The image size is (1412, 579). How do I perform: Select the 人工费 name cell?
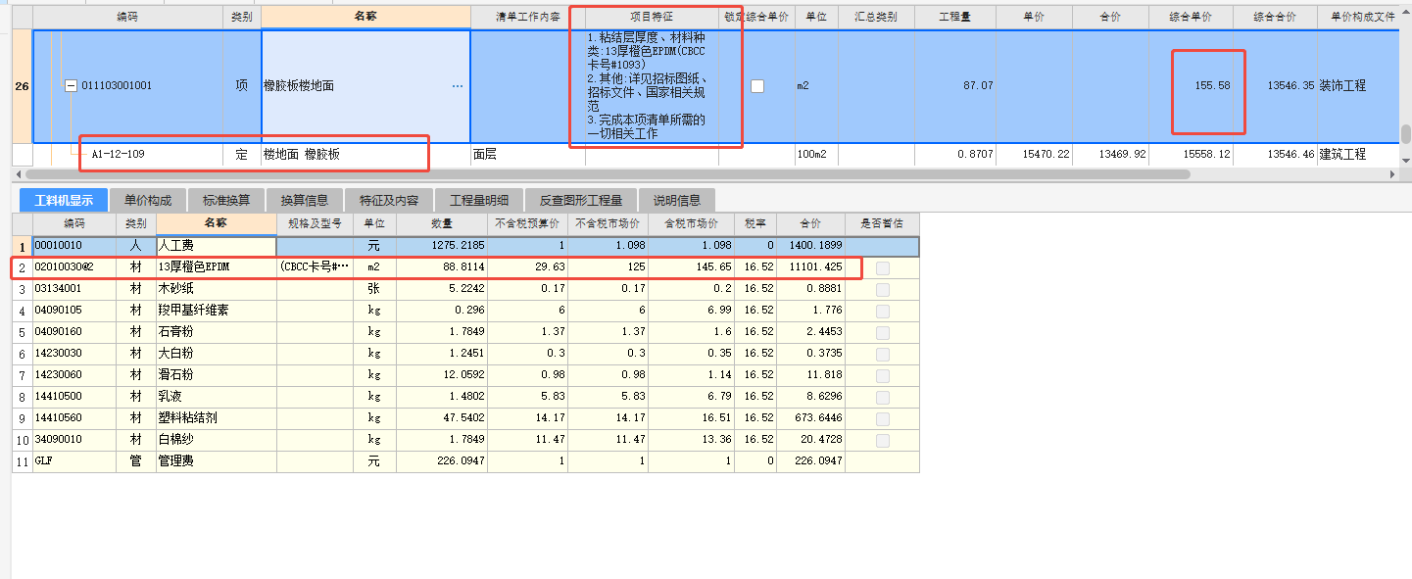click(x=216, y=246)
